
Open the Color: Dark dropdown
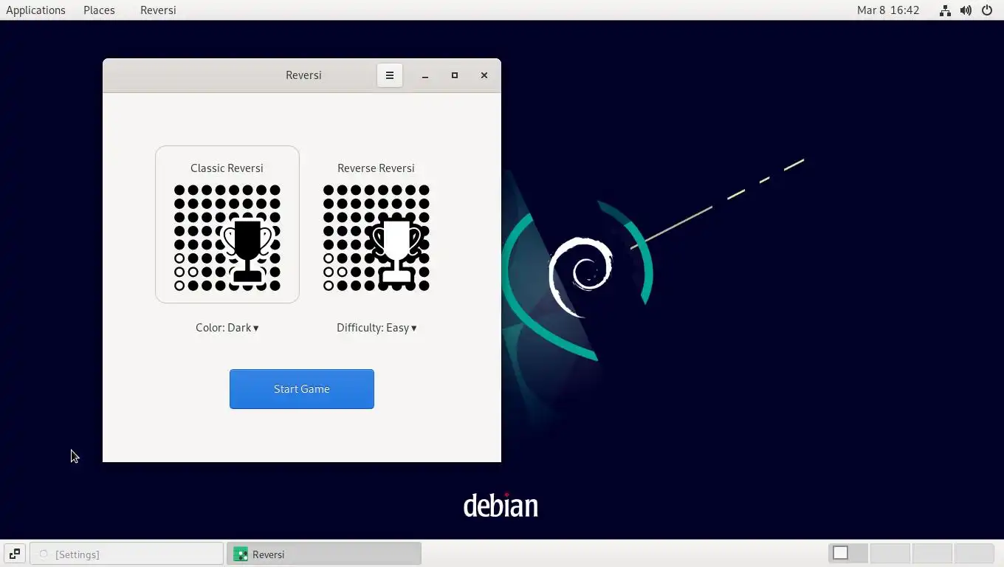click(x=227, y=328)
